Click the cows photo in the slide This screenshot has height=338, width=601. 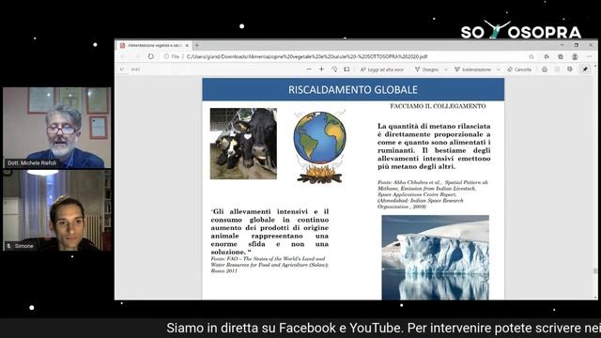pos(243,144)
